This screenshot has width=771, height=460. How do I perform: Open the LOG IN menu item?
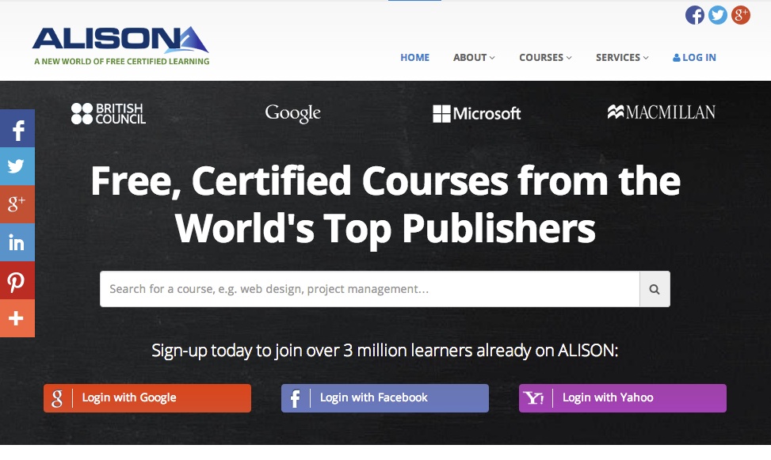pyautogui.click(x=693, y=57)
